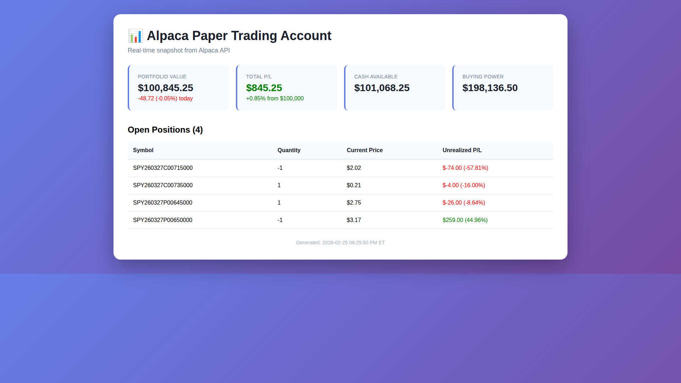Click the bar chart icon beside the title

(x=135, y=36)
